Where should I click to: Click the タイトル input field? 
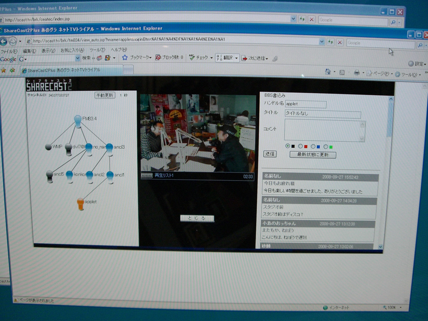click(323, 114)
